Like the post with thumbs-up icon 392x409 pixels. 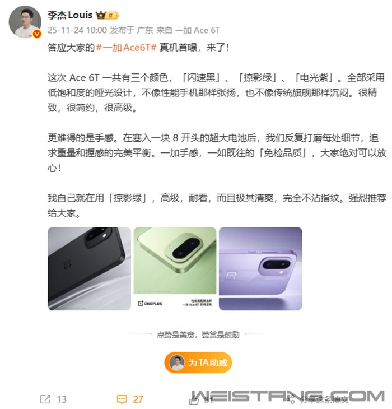194,399
